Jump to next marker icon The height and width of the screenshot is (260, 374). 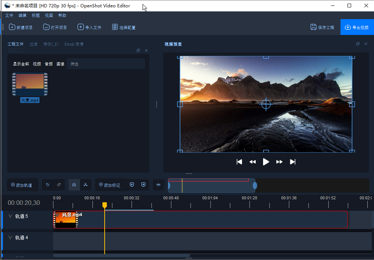tap(143, 185)
